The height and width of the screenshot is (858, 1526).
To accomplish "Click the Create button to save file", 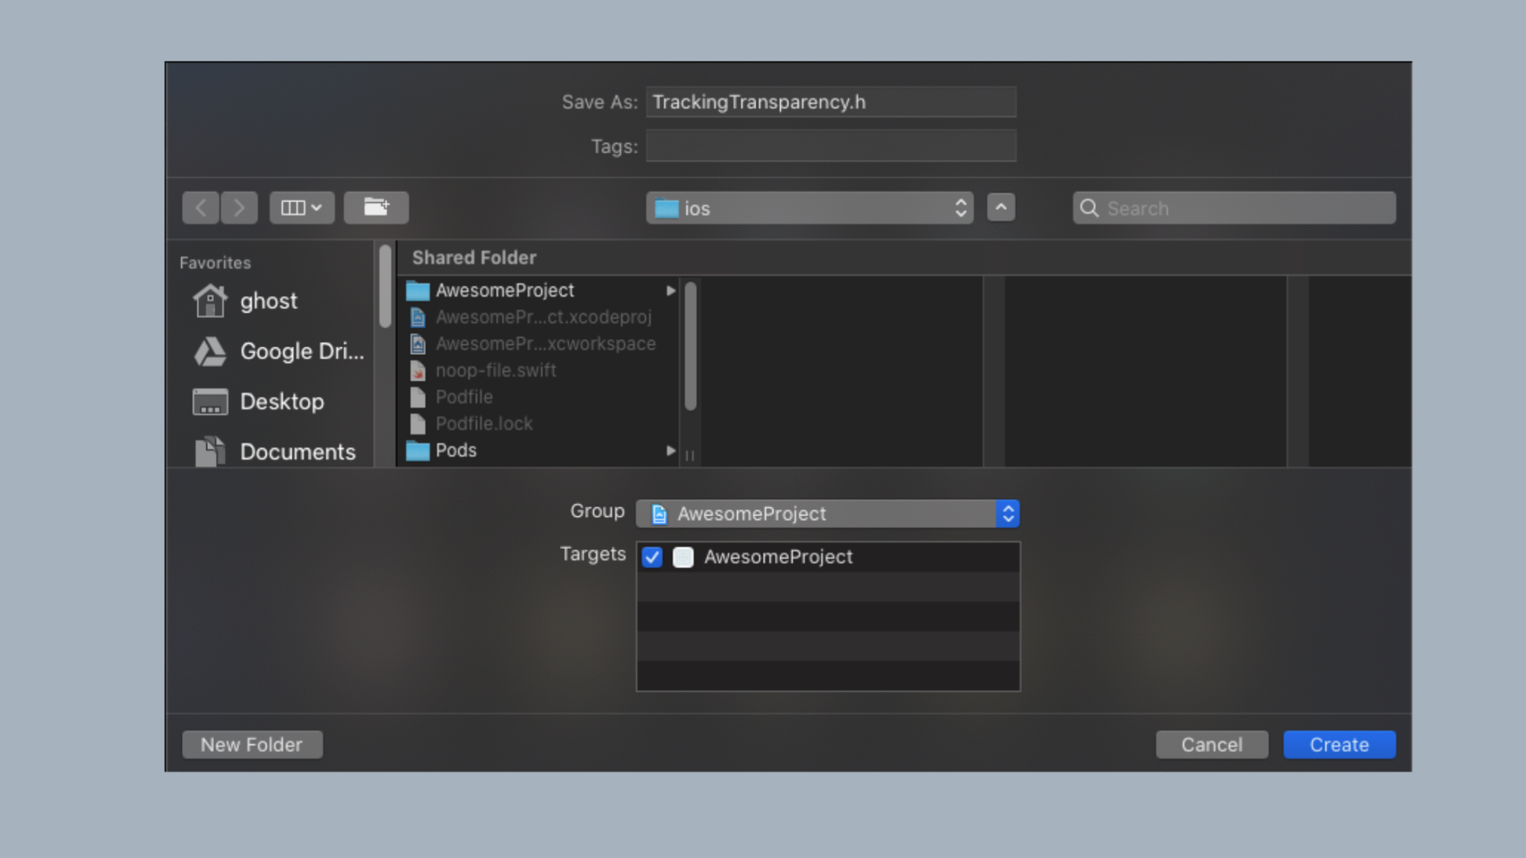I will (x=1339, y=745).
